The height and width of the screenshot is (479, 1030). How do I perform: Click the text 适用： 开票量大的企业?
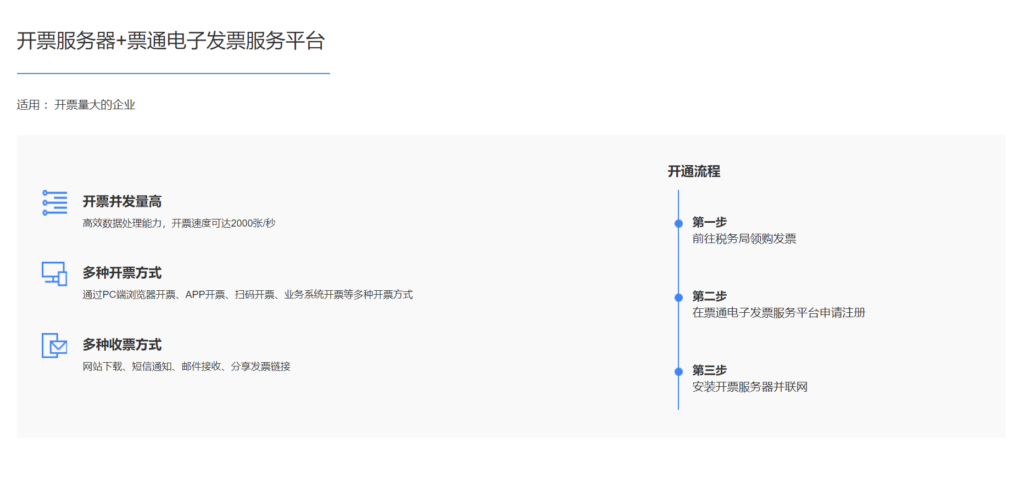[76, 105]
